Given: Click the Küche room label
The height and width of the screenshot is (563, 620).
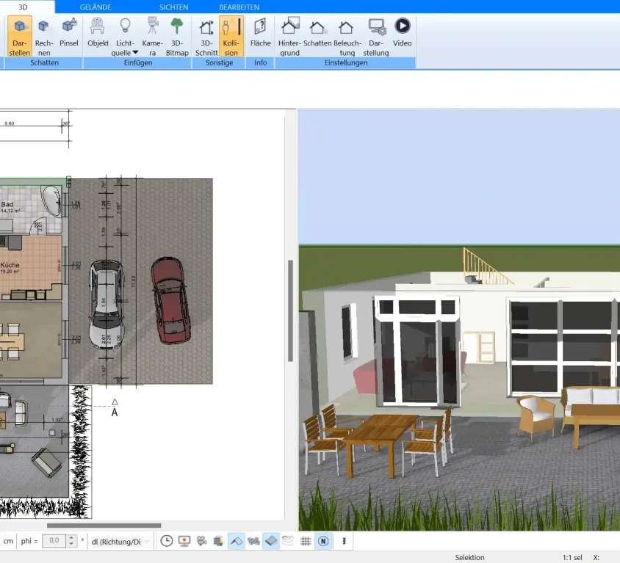Looking at the screenshot, I should point(10,265).
